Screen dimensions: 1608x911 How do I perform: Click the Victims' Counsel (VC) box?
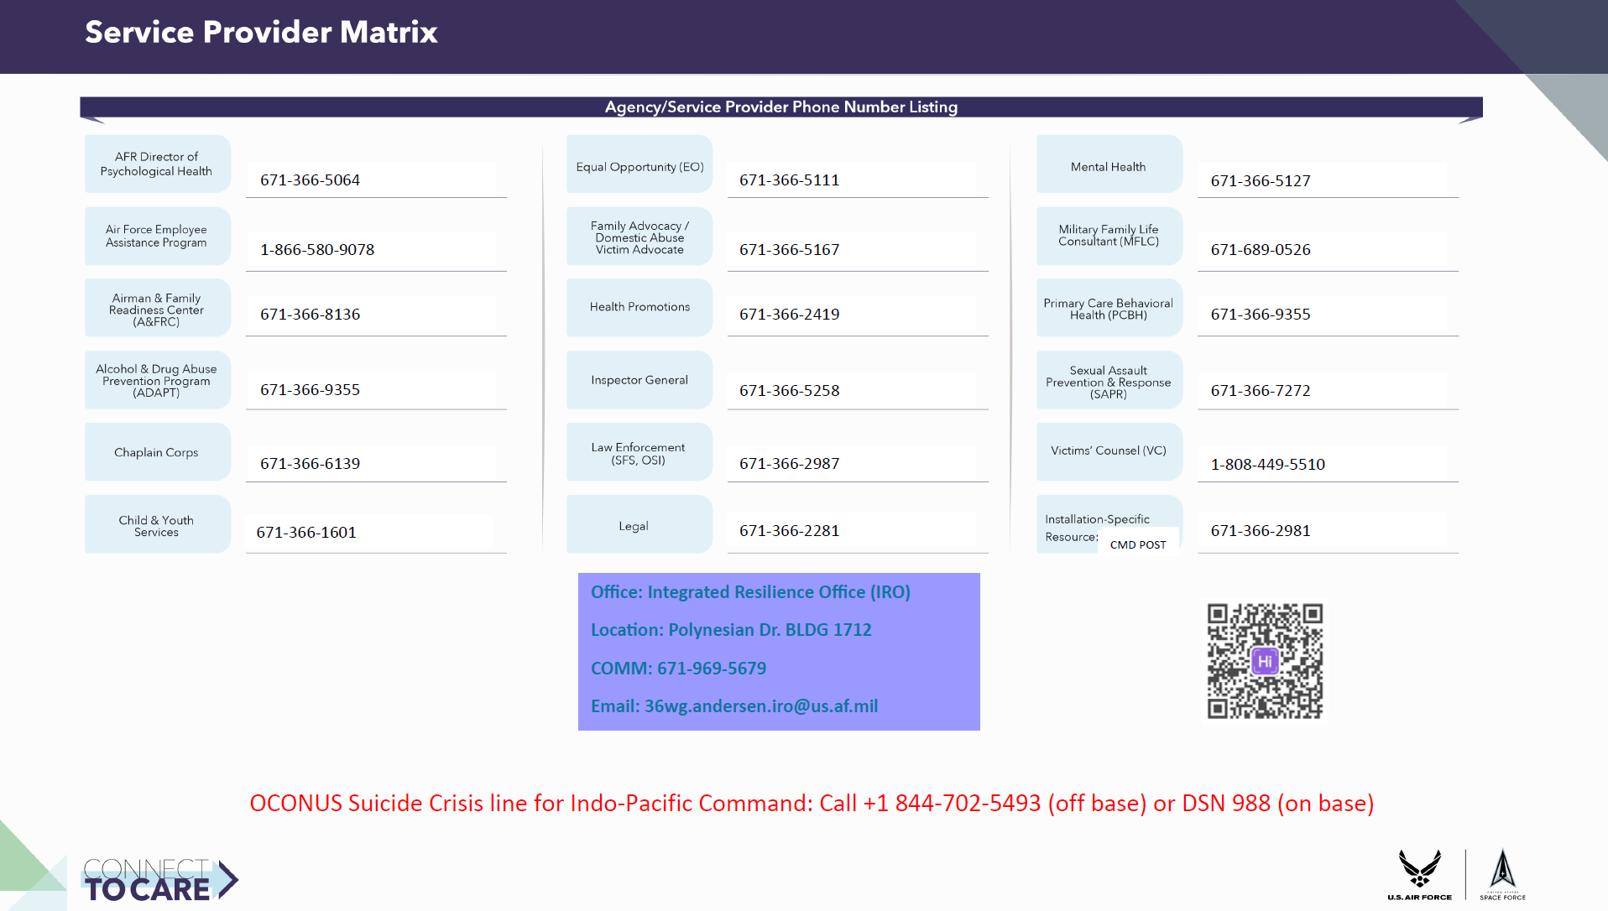coord(1109,451)
